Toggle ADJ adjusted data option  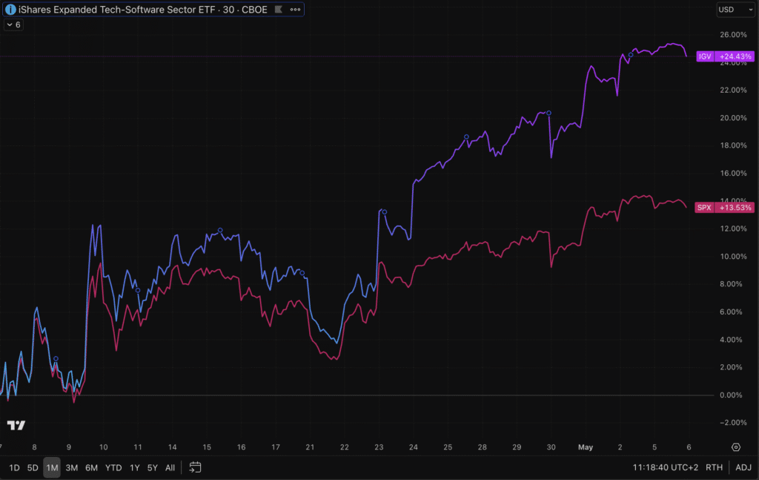pos(743,467)
